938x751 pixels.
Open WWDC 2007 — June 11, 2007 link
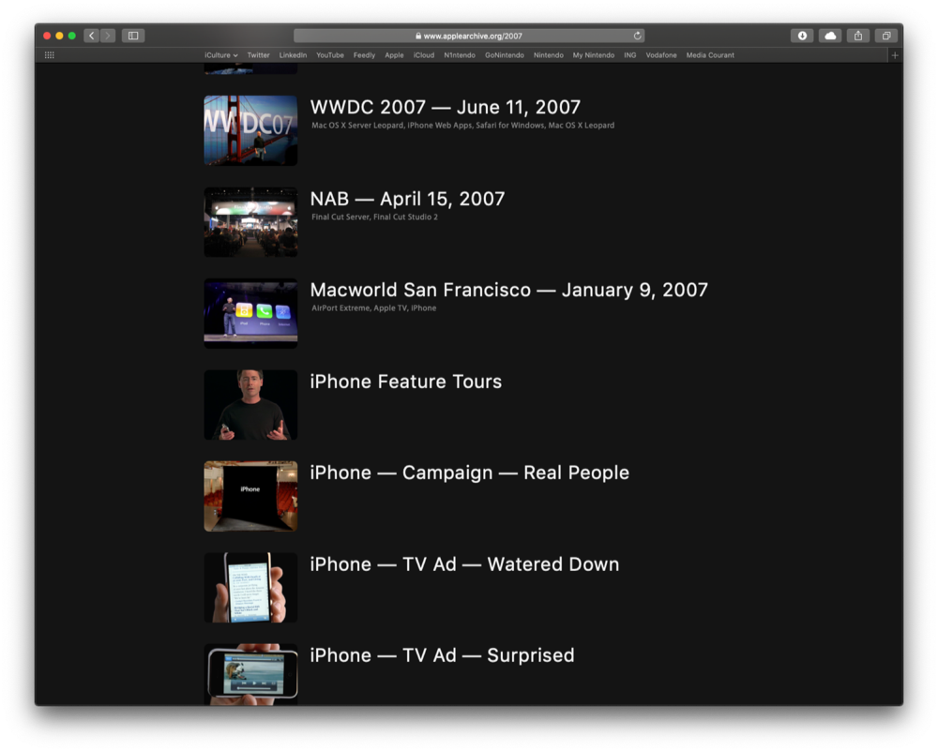click(445, 107)
